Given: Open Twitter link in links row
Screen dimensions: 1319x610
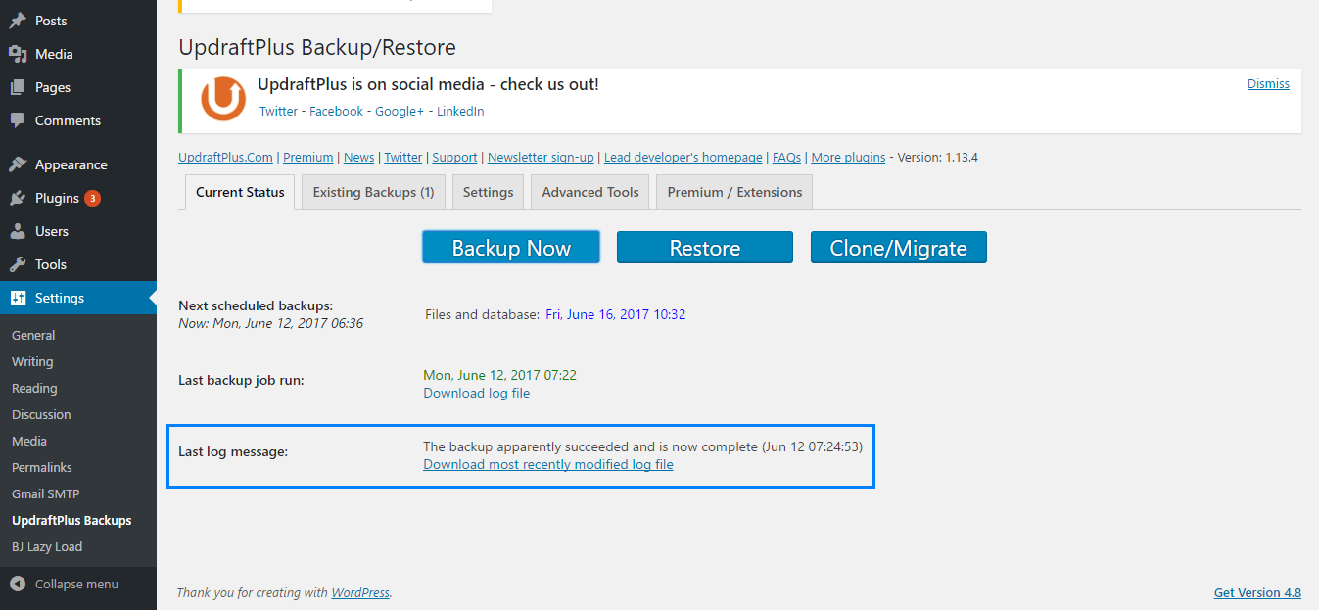Looking at the screenshot, I should tap(403, 157).
